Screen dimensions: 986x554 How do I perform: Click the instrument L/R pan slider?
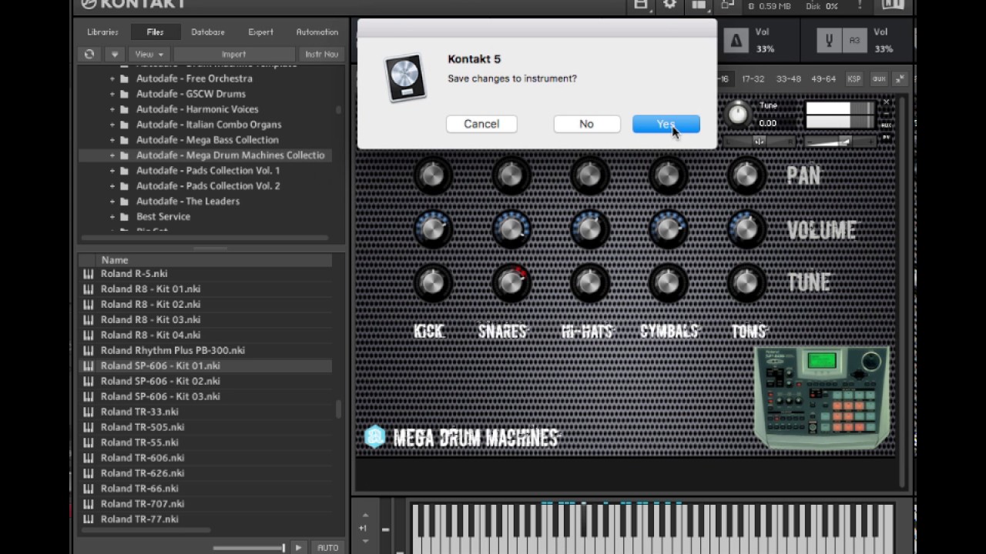tap(760, 142)
